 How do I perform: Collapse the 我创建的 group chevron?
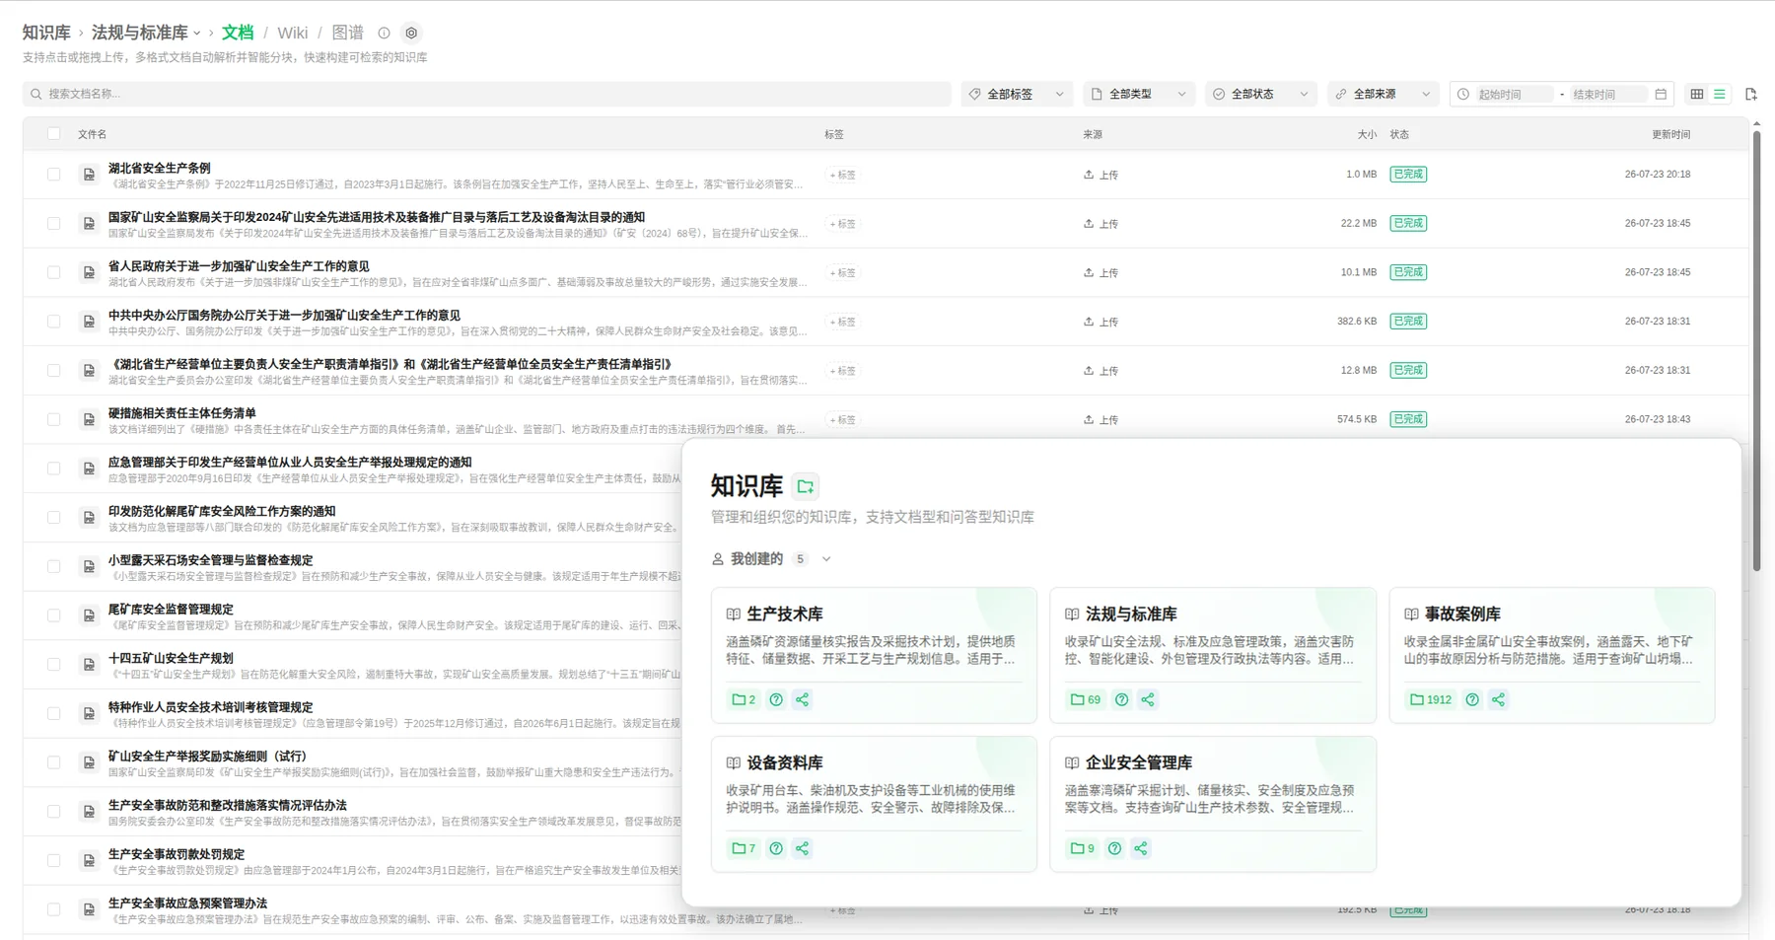pos(826,559)
